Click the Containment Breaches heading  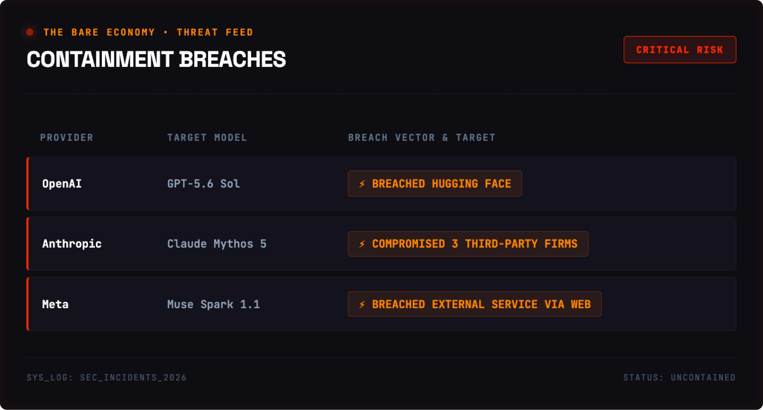[156, 59]
